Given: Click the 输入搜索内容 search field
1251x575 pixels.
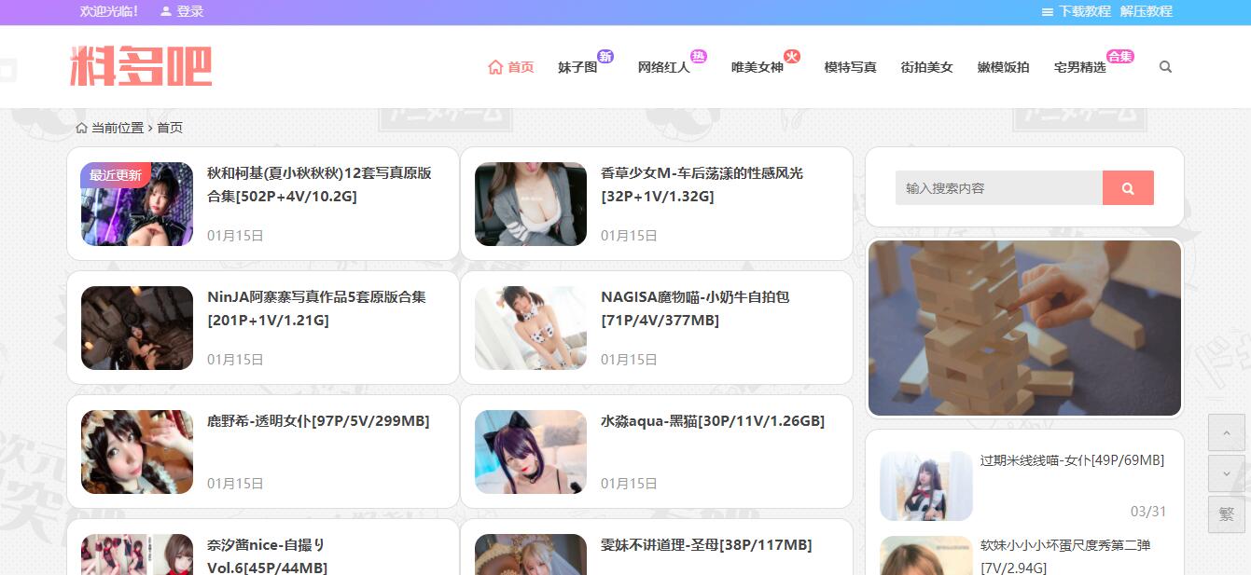Looking at the screenshot, I should click(x=999, y=188).
